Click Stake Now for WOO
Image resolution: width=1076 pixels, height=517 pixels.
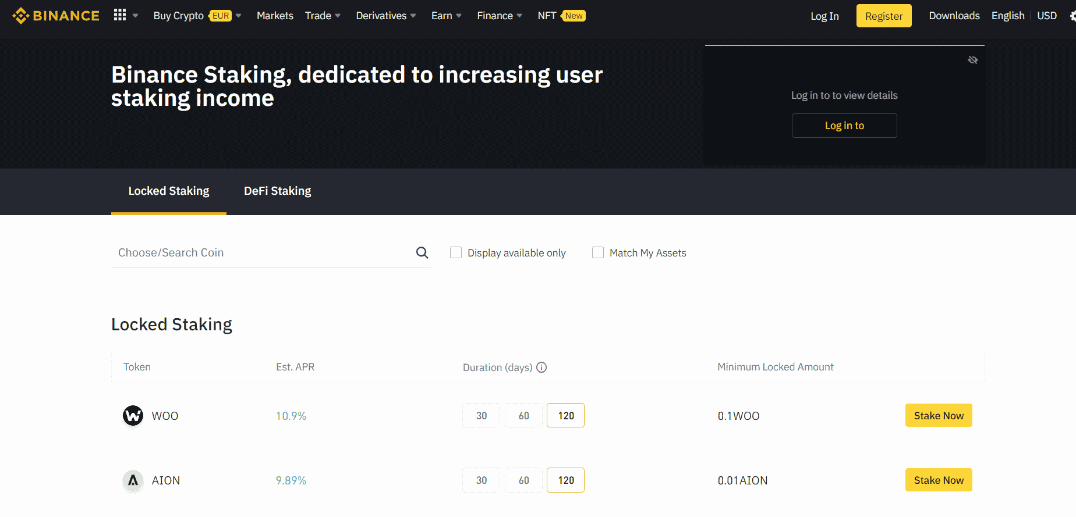939,415
